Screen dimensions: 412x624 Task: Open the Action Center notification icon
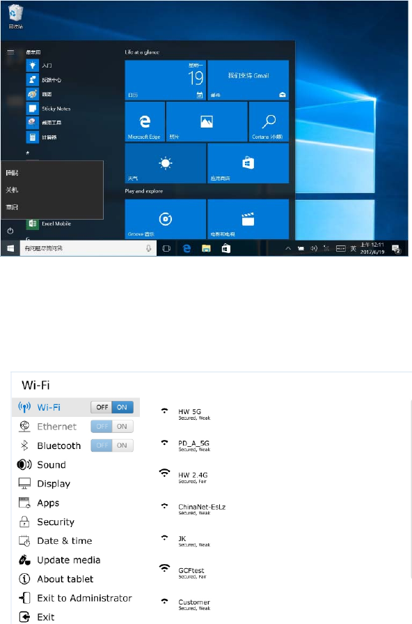396,249
